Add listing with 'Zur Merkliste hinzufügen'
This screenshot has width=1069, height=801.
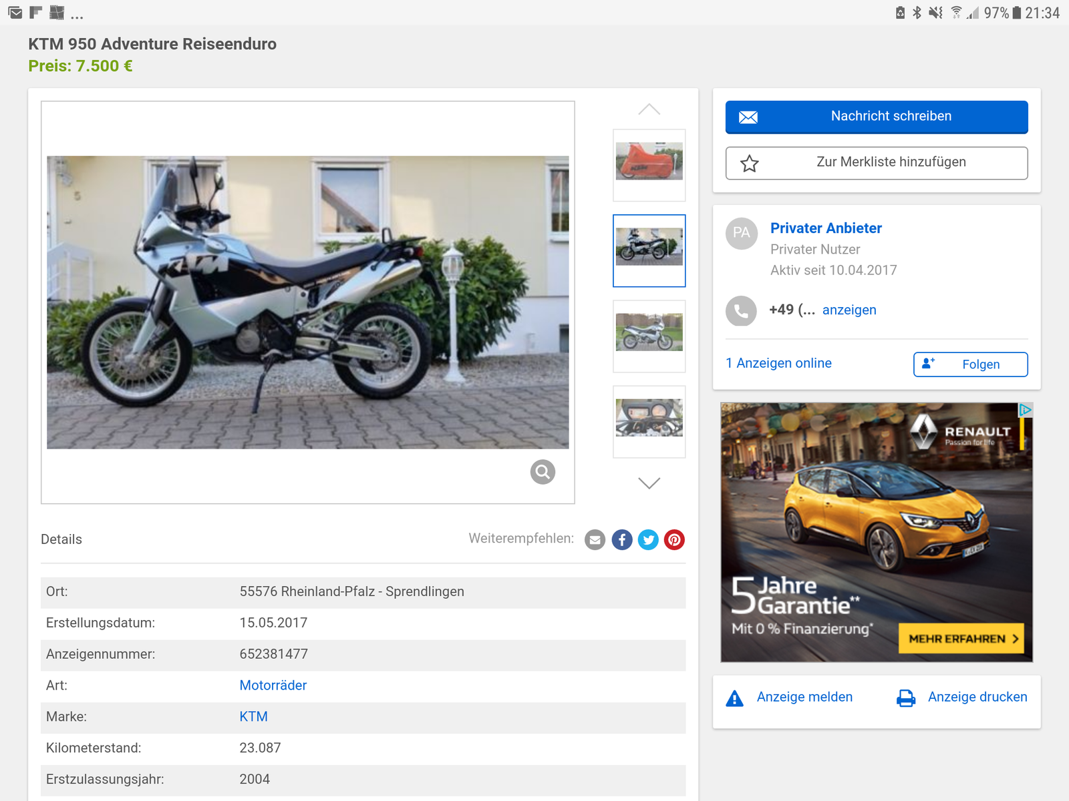tap(876, 163)
